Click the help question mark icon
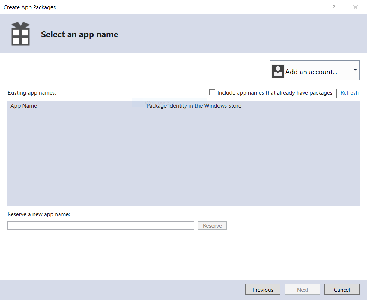 pyautogui.click(x=334, y=7)
